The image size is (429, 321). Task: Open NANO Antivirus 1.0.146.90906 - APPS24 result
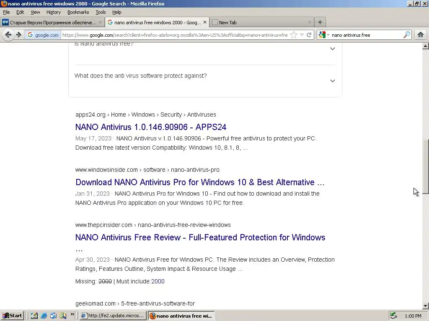click(151, 127)
